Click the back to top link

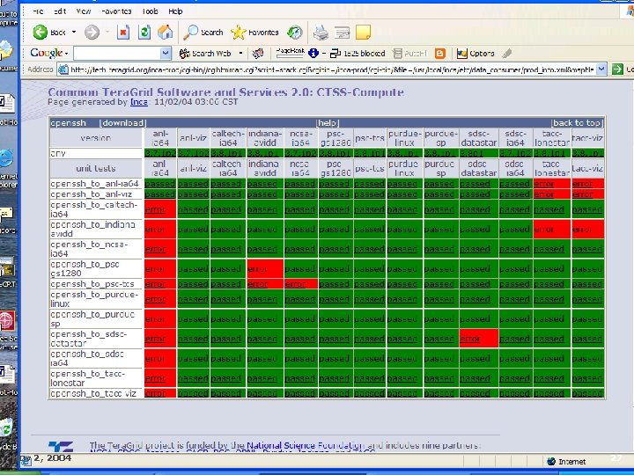click(x=578, y=123)
